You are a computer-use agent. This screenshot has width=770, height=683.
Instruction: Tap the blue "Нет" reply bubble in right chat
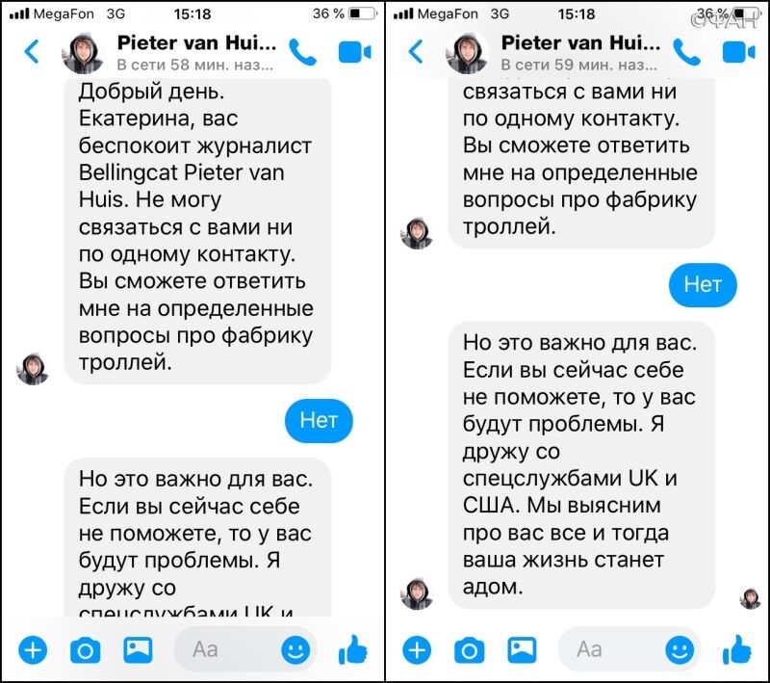pos(703,285)
